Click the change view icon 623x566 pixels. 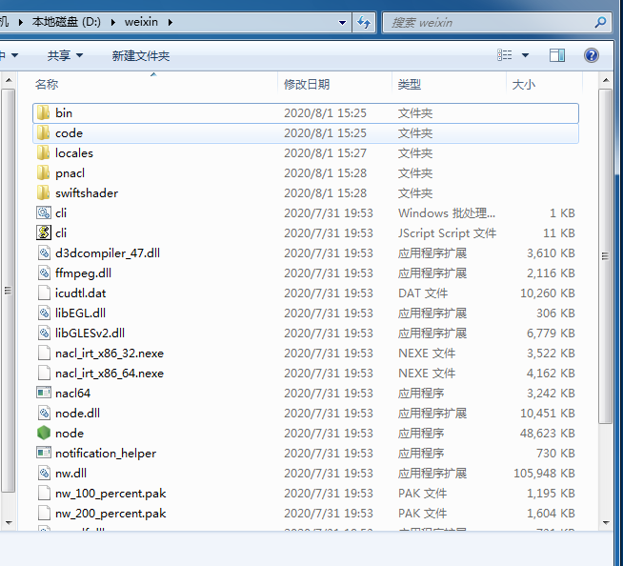pyautogui.click(x=505, y=55)
